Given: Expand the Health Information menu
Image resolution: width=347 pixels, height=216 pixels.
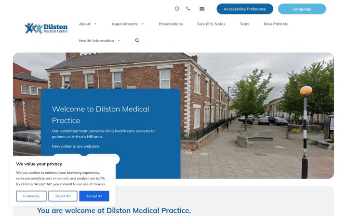Looking at the screenshot, I should (99, 40).
